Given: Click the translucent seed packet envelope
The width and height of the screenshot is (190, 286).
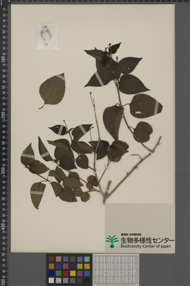Looking at the screenshot, I should point(47,37).
